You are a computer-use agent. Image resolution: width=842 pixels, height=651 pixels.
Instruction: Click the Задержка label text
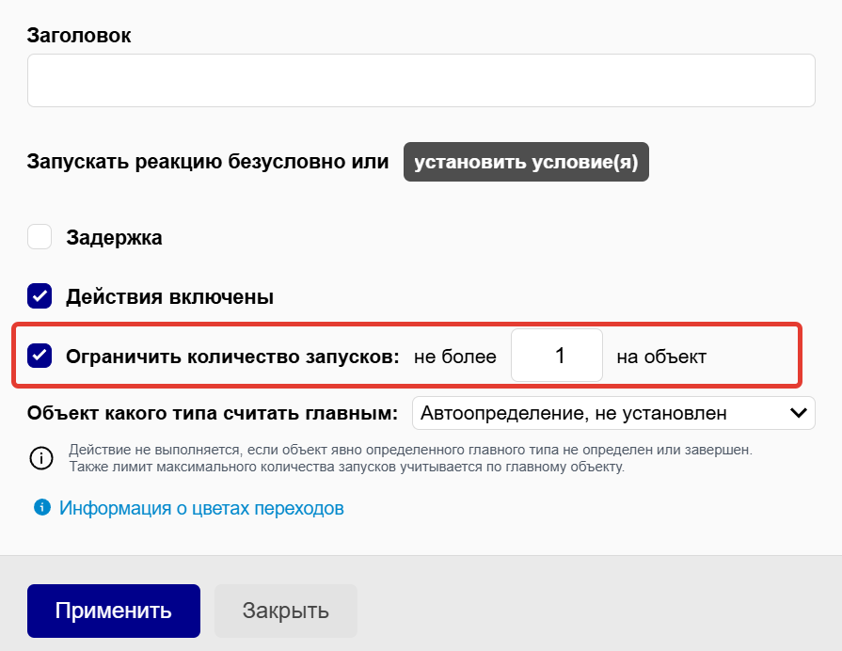(x=115, y=237)
